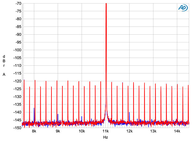The width and height of the screenshot is (193, 142).
Task: Click the -130 y-axis label
Action: [17, 97]
